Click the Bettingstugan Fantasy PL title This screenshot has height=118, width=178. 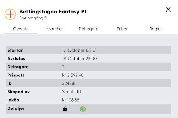[53, 12]
